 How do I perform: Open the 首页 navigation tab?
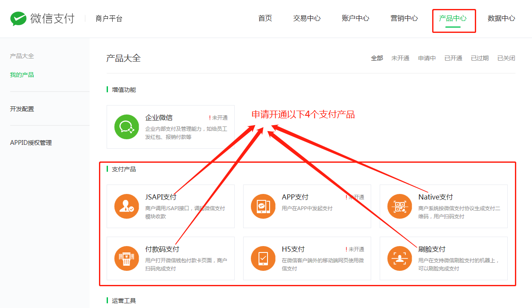point(265,18)
